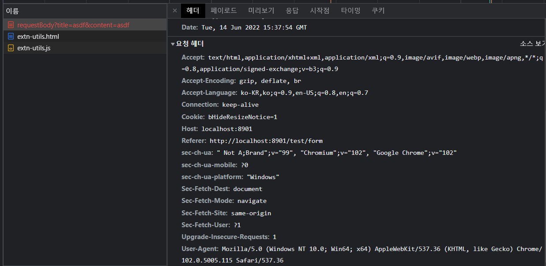This screenshot has width=546, height=266.
Task: Click the yellow script icon of extn-utils.js
Action: tap(11, 48)
